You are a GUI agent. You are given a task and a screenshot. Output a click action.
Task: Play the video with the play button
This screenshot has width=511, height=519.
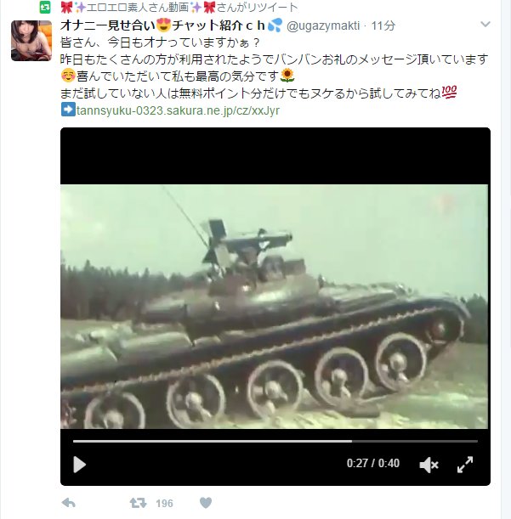80,465
